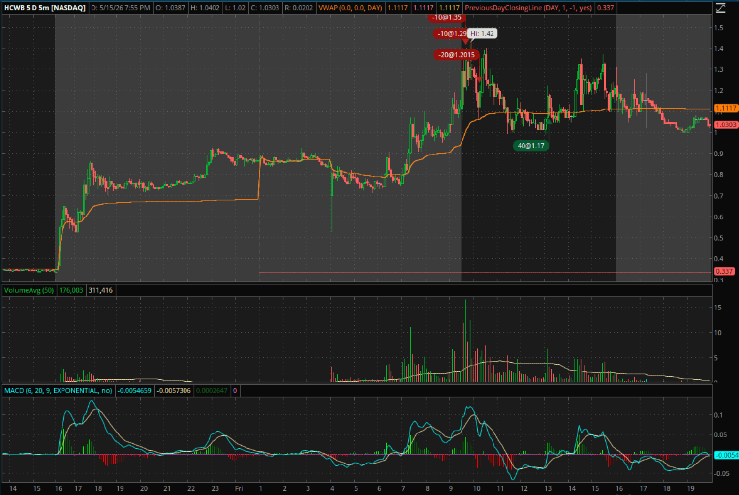Click the orange 1.1117 VWAP price tag
Image resolution: width=739 pixels, height=495 pixels.
click(726, 108)
